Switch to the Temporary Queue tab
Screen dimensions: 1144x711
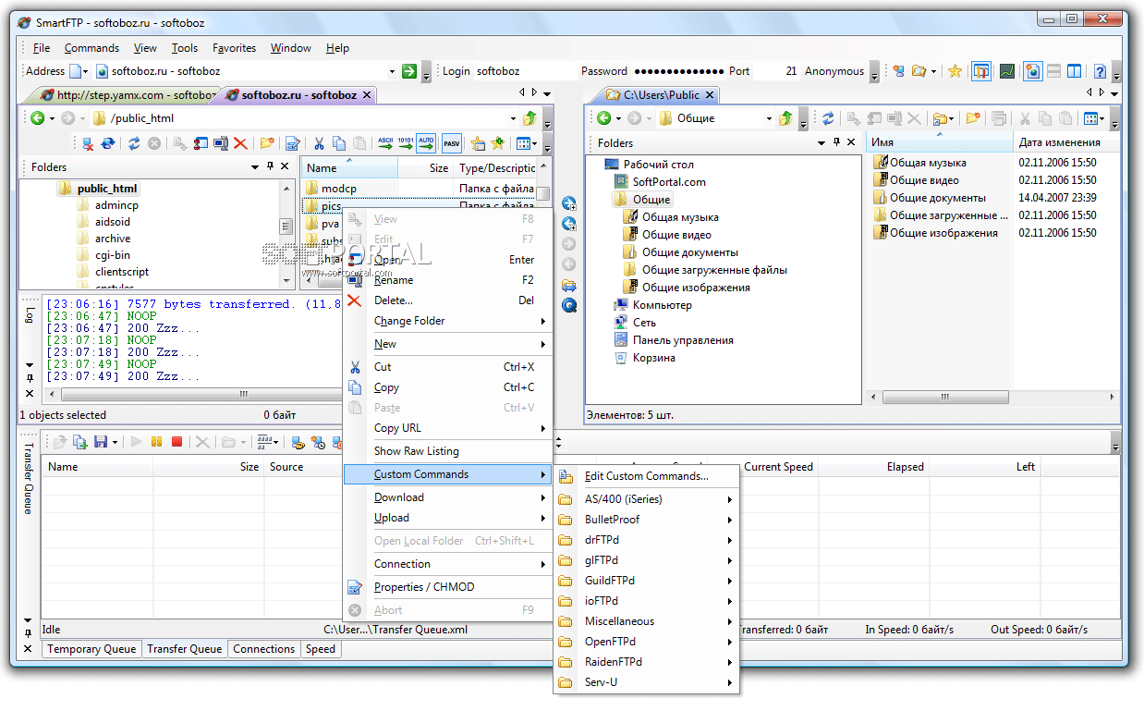(x=91, y=649)
